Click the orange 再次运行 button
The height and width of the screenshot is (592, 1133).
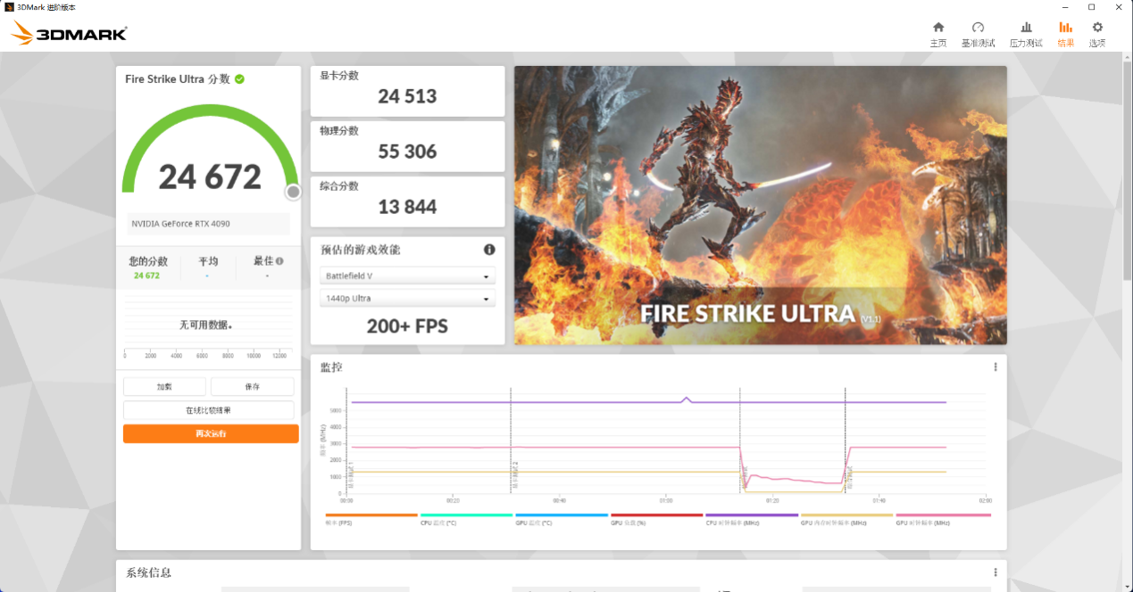click(211, 433)
